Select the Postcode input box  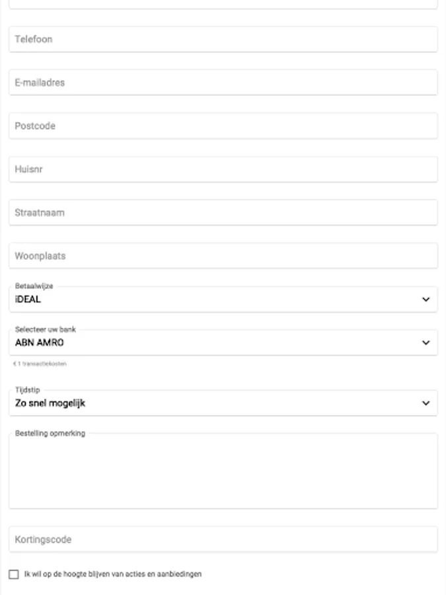pyautogui.click(x=223, y=126)
